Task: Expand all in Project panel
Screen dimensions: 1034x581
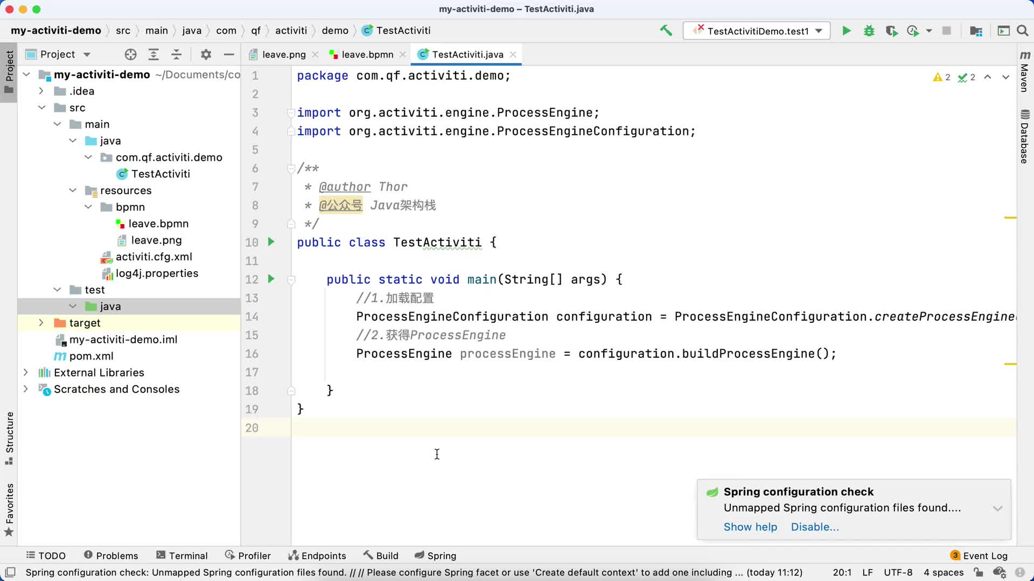Action: 153,54
